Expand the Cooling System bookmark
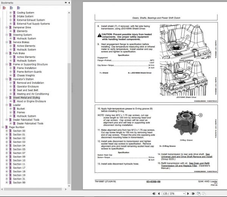Image resolution: width=227 pixels, height=197 pixels. tap(11, 12)
